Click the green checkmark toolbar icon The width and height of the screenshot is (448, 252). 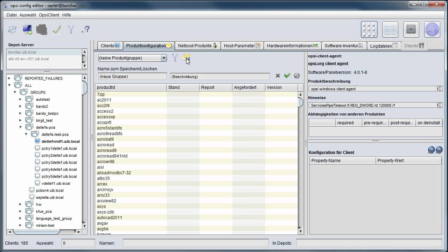57,30
